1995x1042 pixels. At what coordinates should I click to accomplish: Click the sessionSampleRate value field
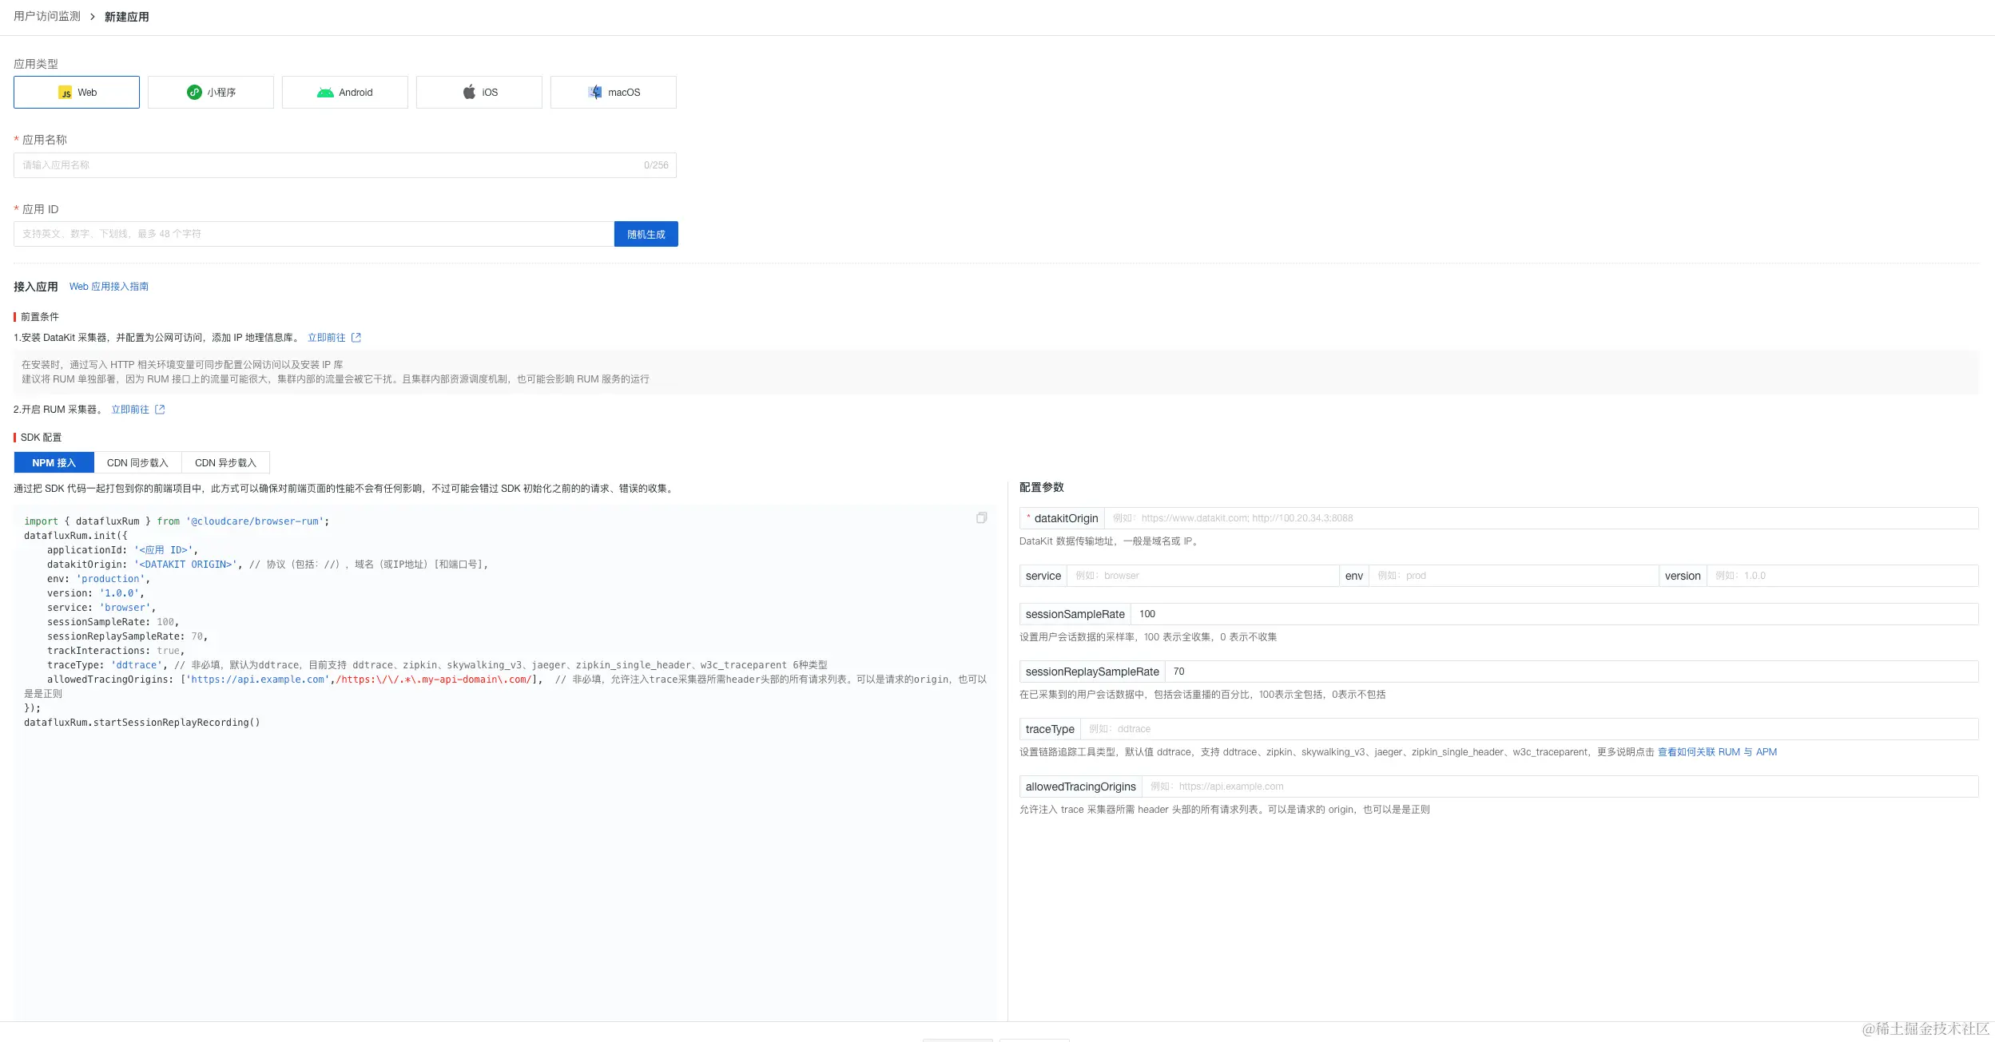click(1553, 614)
